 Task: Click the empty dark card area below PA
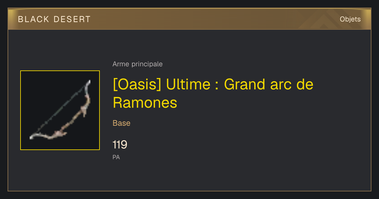tap(189, 175)
